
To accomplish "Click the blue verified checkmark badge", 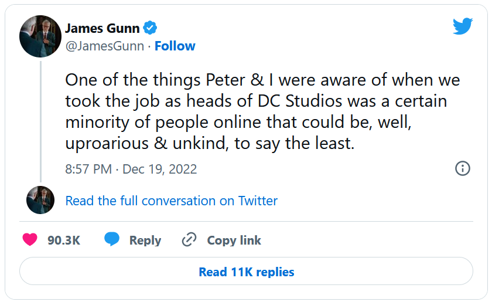I will [150, 28].
